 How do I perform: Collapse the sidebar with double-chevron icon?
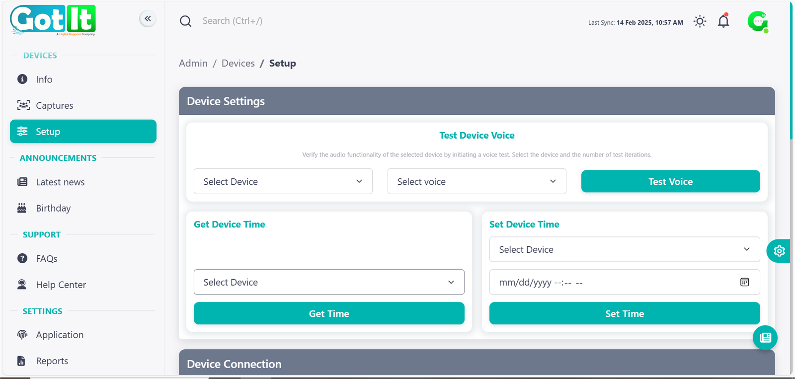tap(148, 19)
